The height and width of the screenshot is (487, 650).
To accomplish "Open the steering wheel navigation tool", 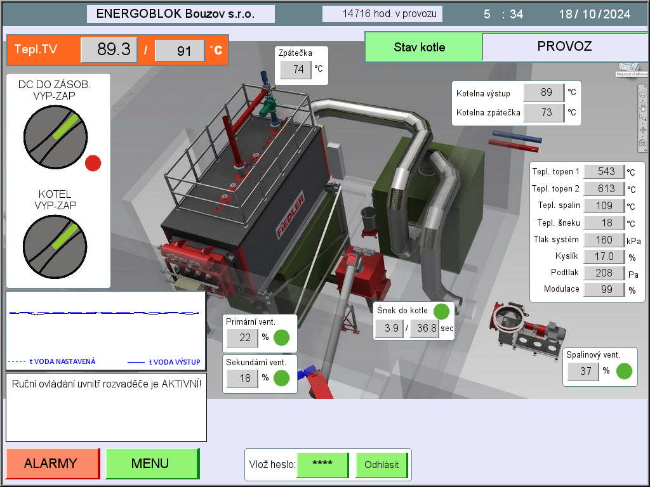I will pos(643,94).
